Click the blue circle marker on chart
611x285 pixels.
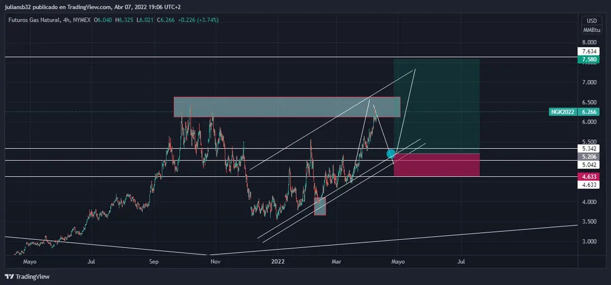391,153
